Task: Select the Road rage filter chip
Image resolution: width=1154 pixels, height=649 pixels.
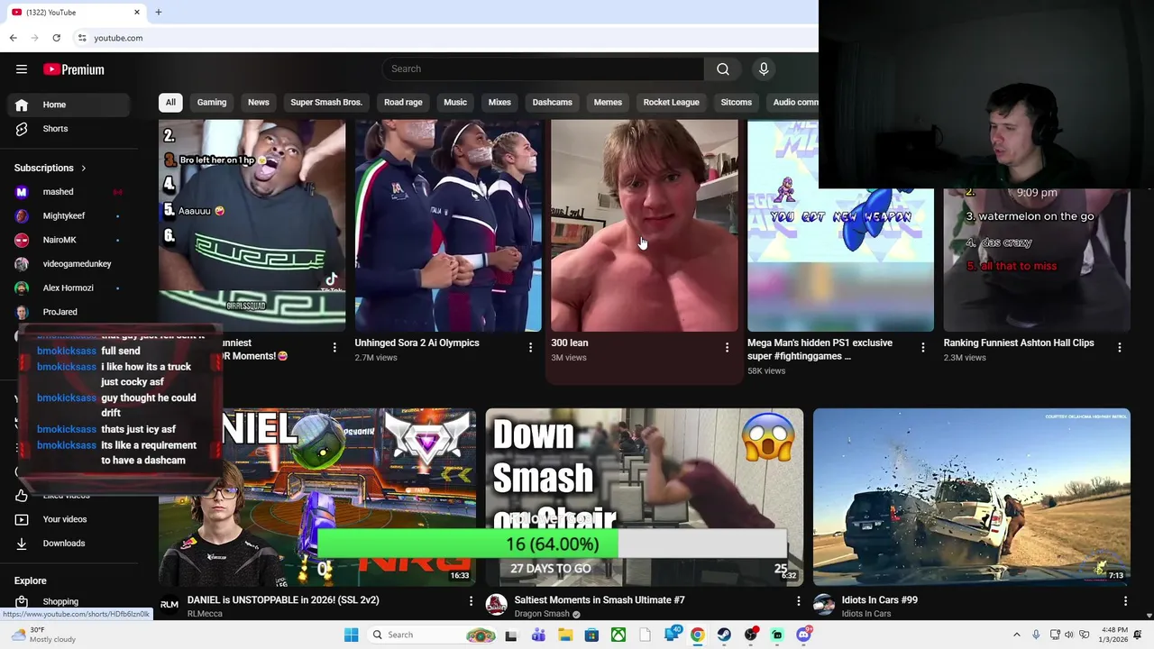Action: [x=403, y=103]
